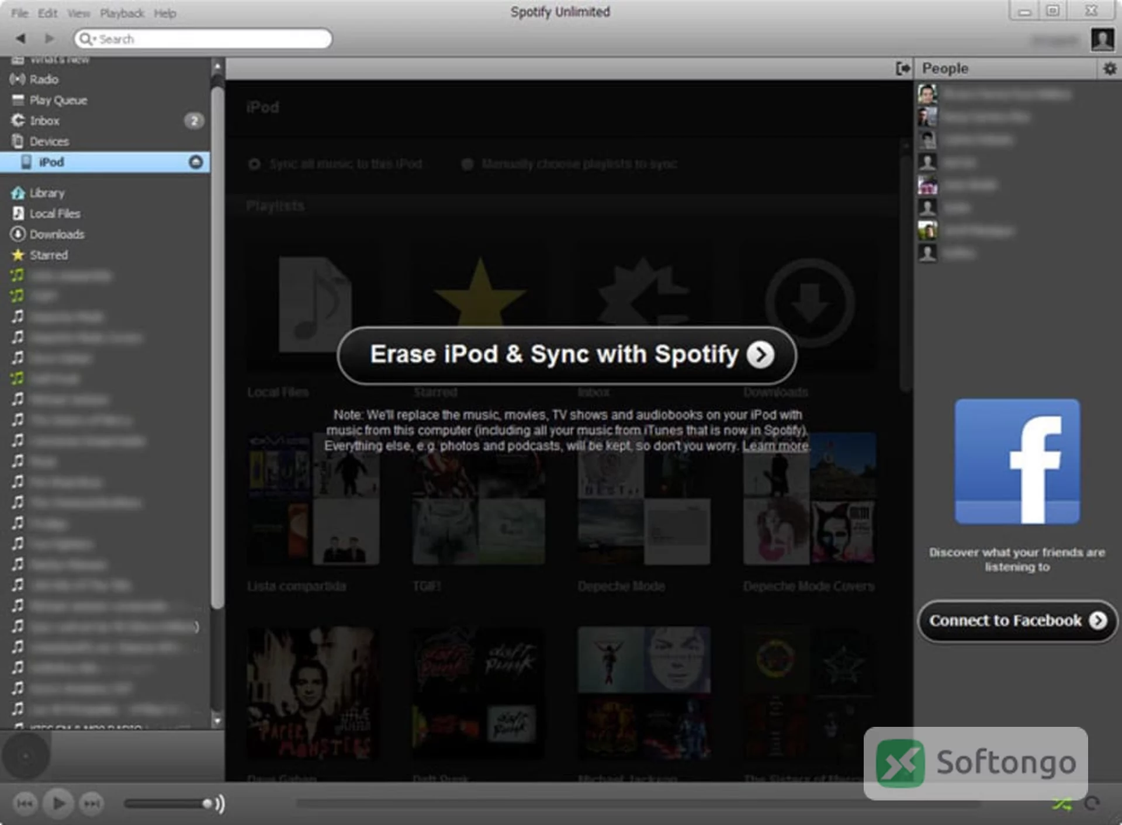Open the Help menu
This screenshot has width=1122, height=825.
pos(165,13)
